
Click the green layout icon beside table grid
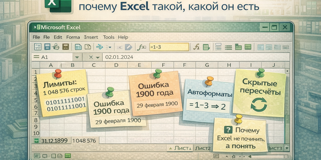tap(238, 47)
